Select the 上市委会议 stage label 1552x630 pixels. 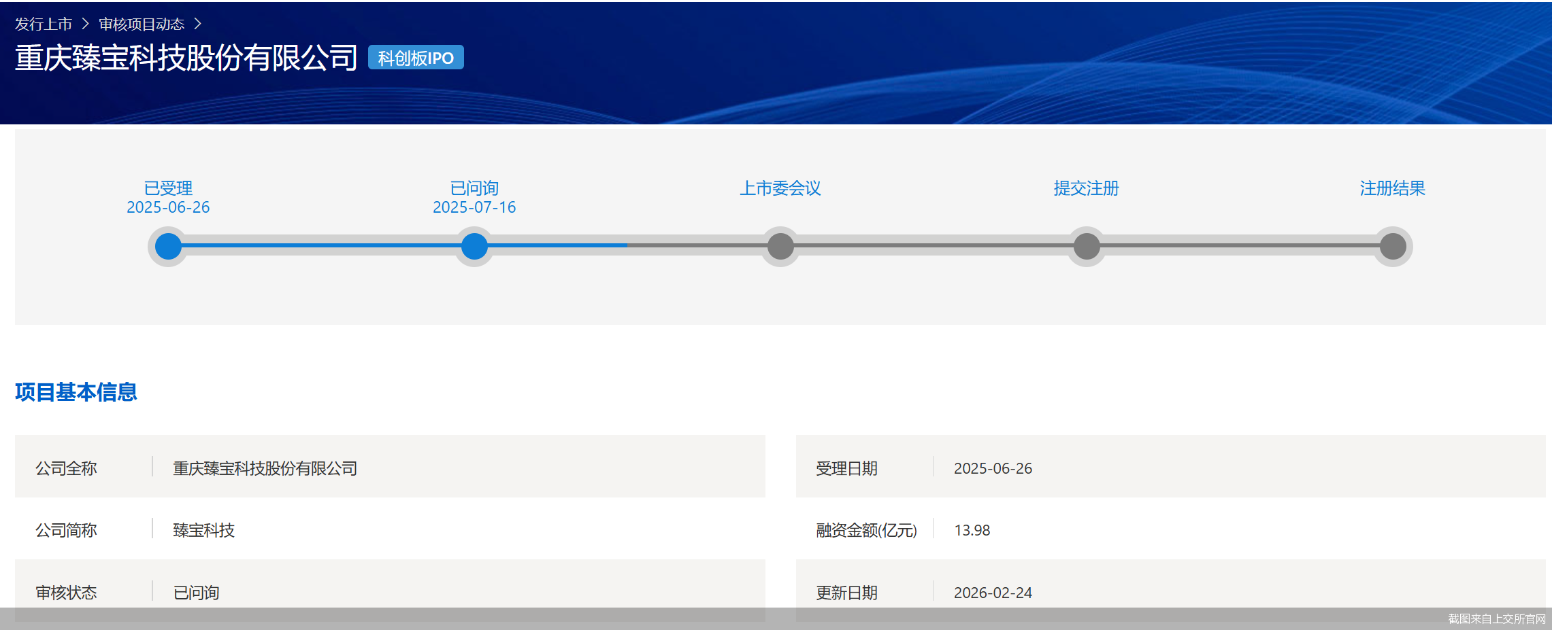tap(780, 188)
